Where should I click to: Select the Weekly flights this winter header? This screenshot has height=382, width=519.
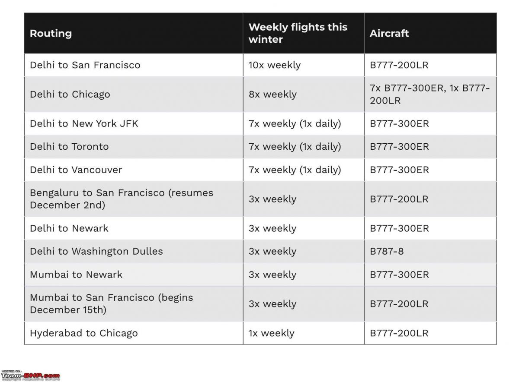pyautogui.click(x=304, y=33)
